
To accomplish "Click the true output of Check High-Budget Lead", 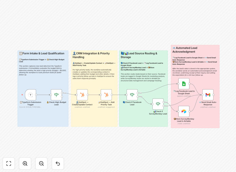I will pyautogui.click(x=62, y=93).
